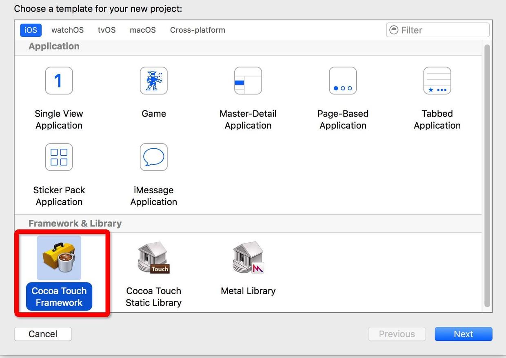Select the iMessage Application icon
506x358 pixels.
153,157
